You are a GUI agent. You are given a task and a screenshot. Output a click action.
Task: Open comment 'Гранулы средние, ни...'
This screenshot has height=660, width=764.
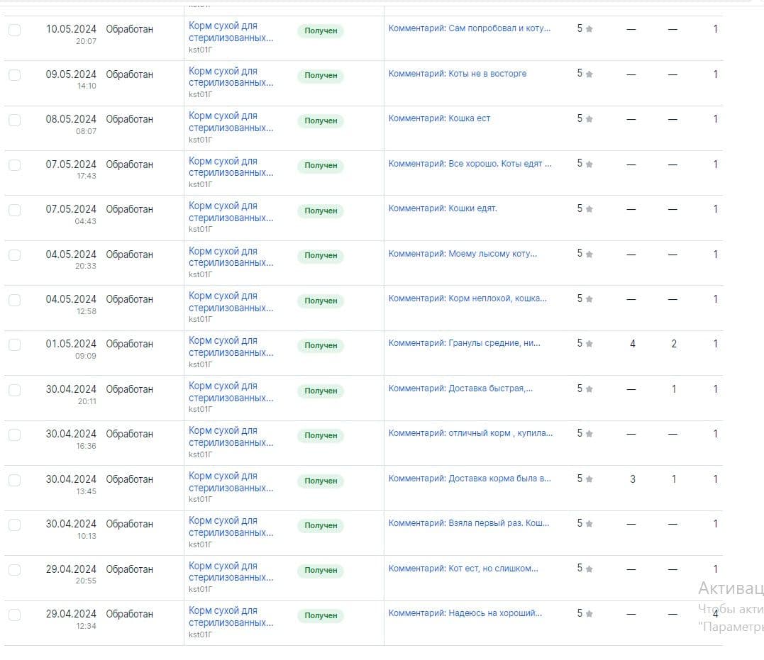[x=464, y=343]
